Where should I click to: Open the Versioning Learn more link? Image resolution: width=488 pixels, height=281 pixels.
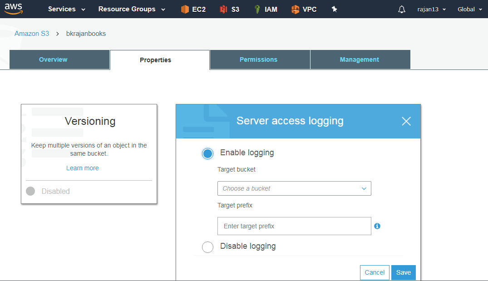tap(82, 168)
